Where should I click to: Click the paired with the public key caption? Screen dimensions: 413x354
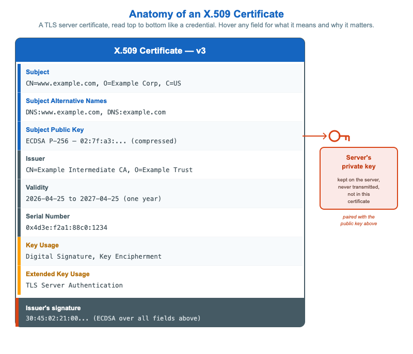coord(358,220)
